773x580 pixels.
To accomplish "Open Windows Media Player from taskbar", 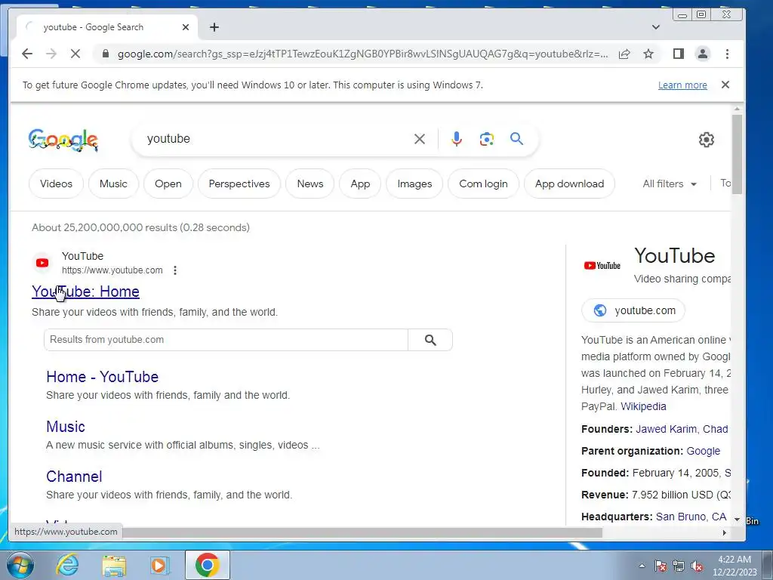I will [x=159, y=565].
